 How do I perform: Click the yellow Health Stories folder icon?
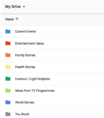(8, 67)
